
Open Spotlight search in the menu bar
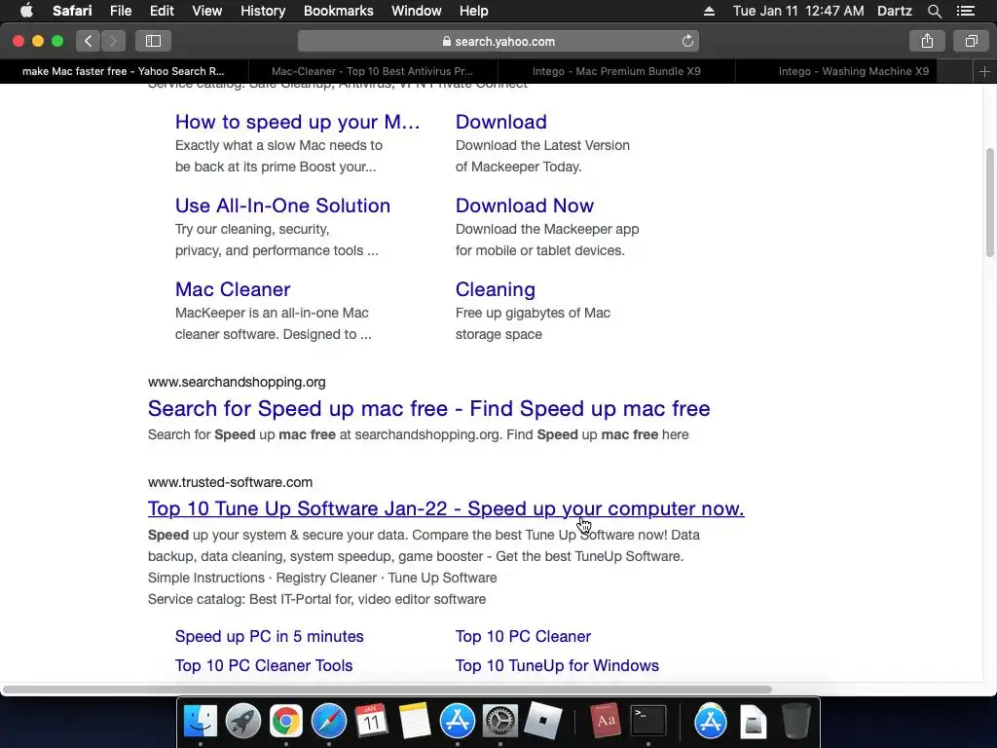[x=934, y=11]
